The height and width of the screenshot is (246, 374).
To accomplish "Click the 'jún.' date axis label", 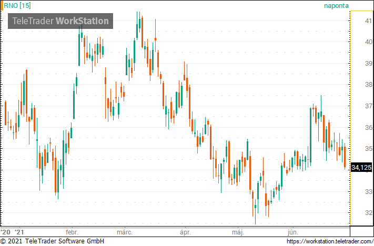I will pos(292,232).
